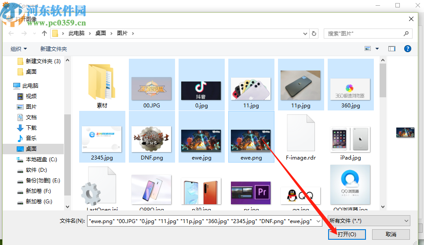
Task: Select the F-image.rdr file icon
Action: pyautogui.click(x=301, y=133)
